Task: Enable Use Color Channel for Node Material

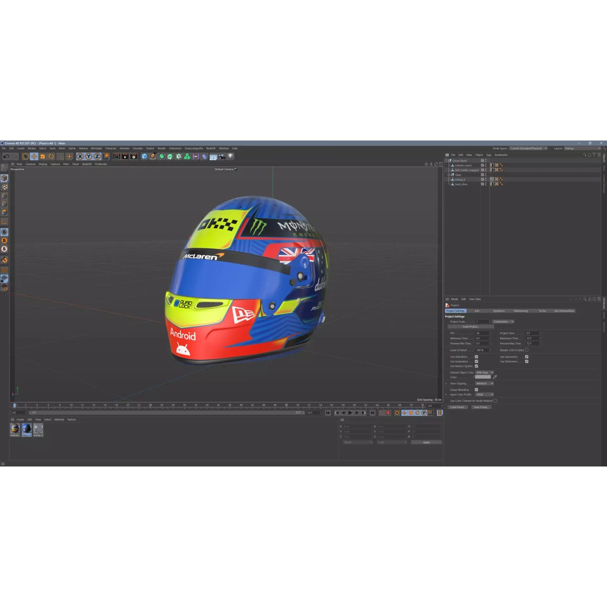Action: (x=496, y=401)
